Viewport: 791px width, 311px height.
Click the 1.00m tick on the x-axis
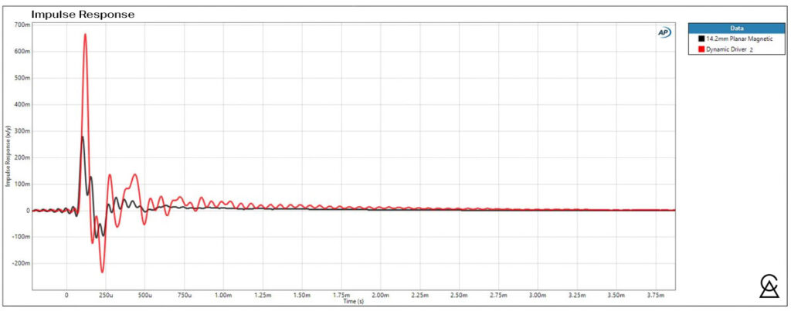point(223,296)
